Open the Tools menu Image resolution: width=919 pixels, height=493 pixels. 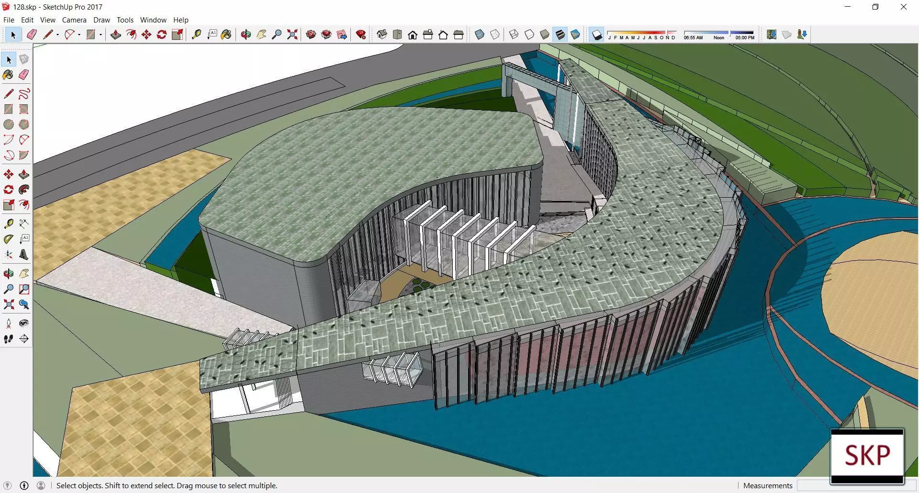(125, 20)
